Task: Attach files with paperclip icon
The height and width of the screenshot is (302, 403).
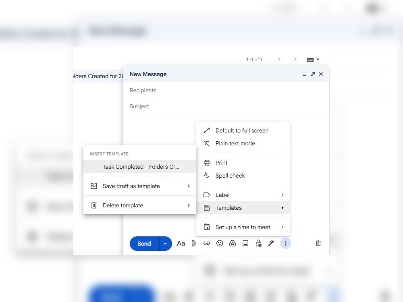Action: point(193,243)
